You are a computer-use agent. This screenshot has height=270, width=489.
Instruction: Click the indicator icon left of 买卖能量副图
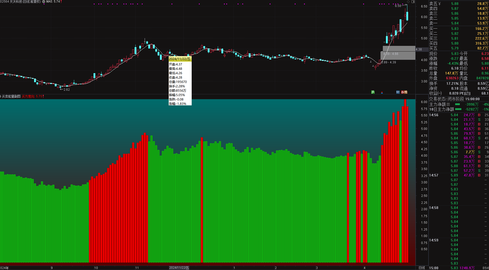(1, 96)
